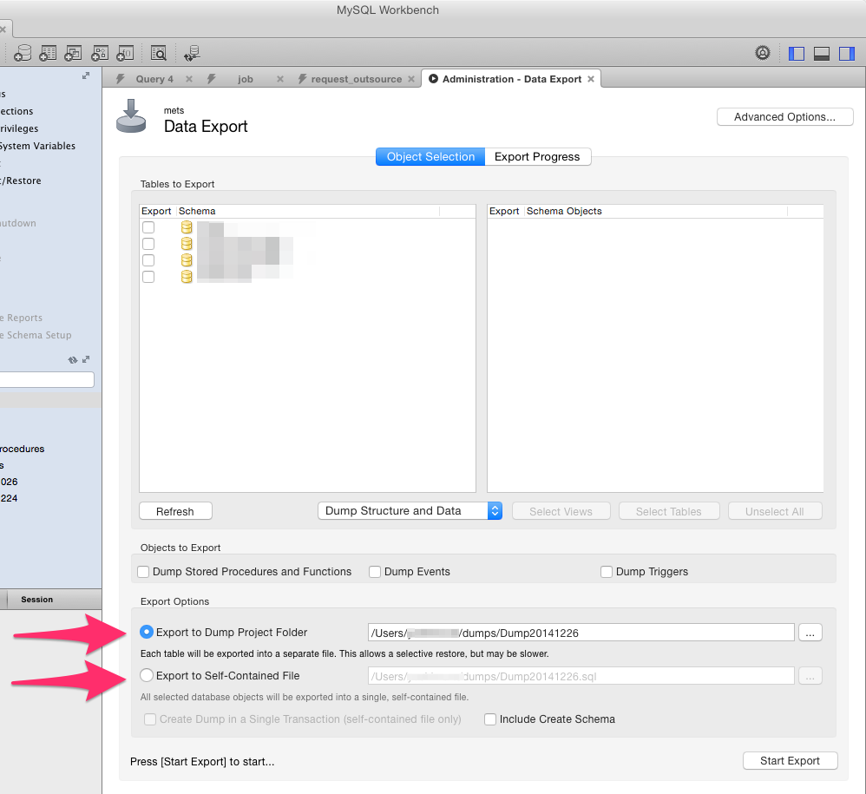Viewport: 866px width, 794px height.
Task: Click the create new table toolbar icon
Action: 48,53
